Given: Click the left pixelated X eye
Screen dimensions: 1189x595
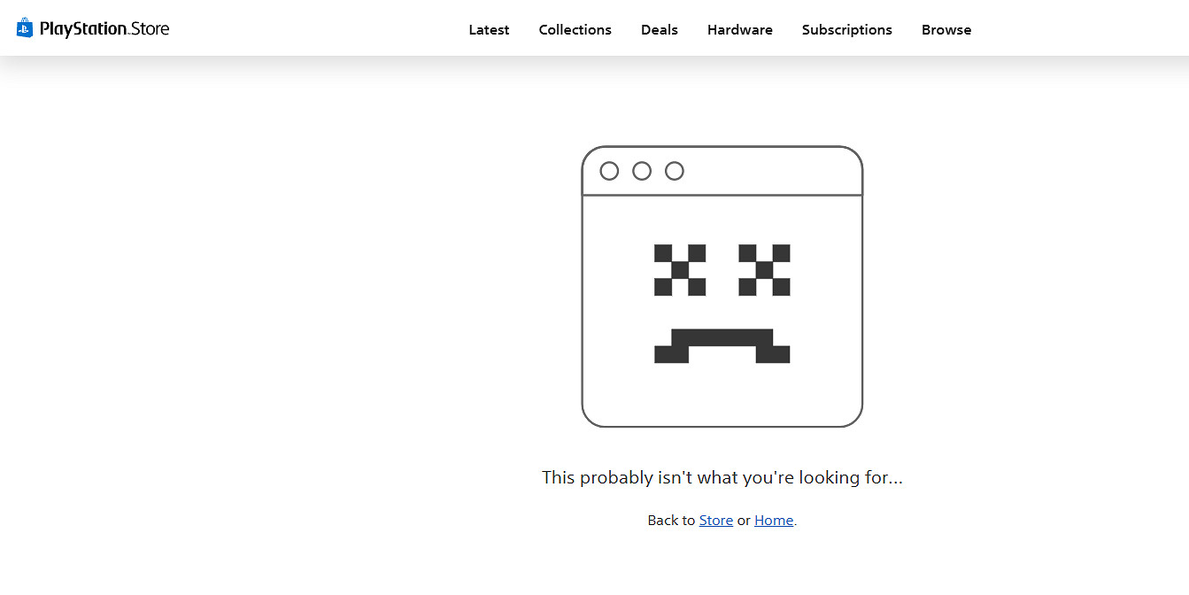Looking at the screenshot, I should [x=679, y=270].
